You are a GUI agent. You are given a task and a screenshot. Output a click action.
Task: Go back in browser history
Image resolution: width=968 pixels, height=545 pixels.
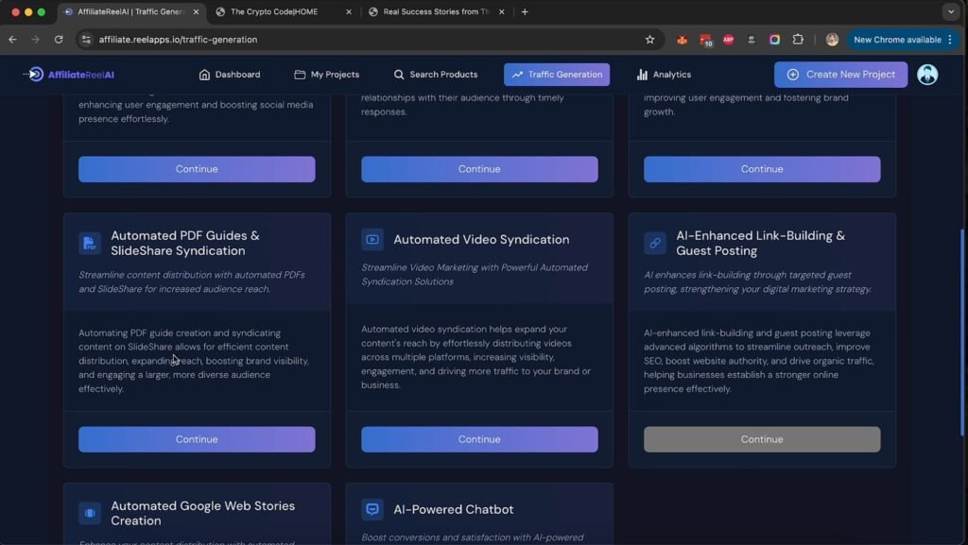click(13, 40)
